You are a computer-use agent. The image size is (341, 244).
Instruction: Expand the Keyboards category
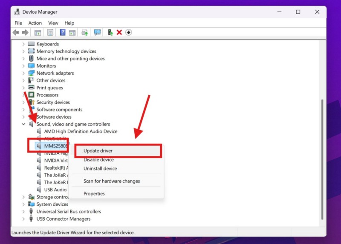(x=23, y=44)
